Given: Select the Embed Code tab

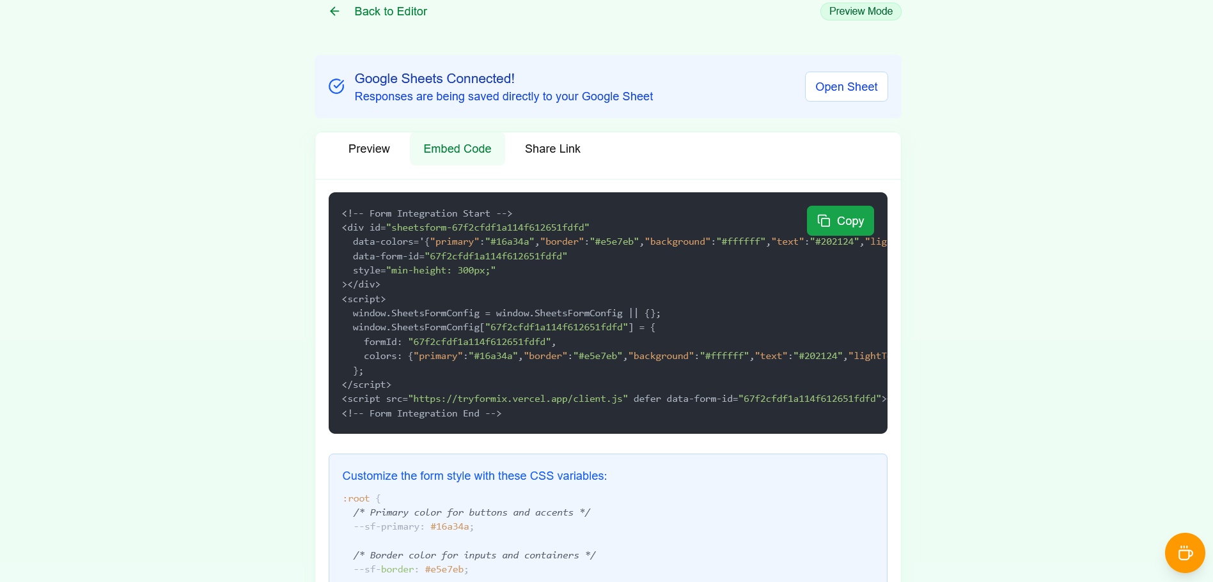Looking at the screenshot, I should [457, 149].
